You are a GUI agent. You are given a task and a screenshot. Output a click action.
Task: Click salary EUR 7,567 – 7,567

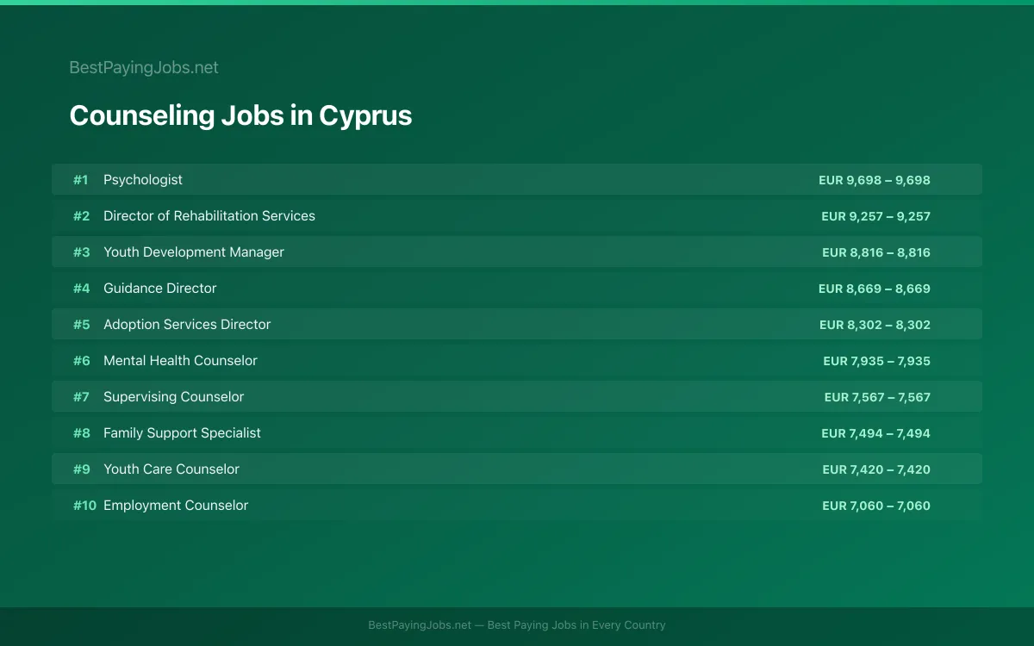877,397
